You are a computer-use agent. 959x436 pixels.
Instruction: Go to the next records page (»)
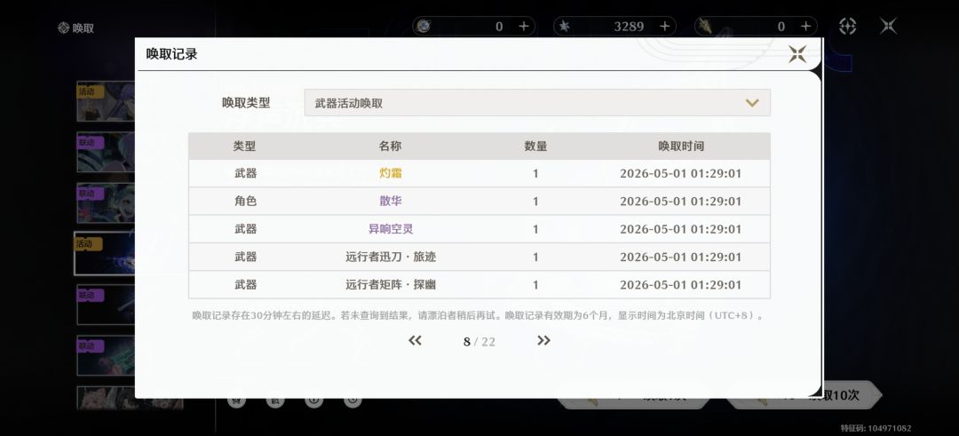point(543,341)
